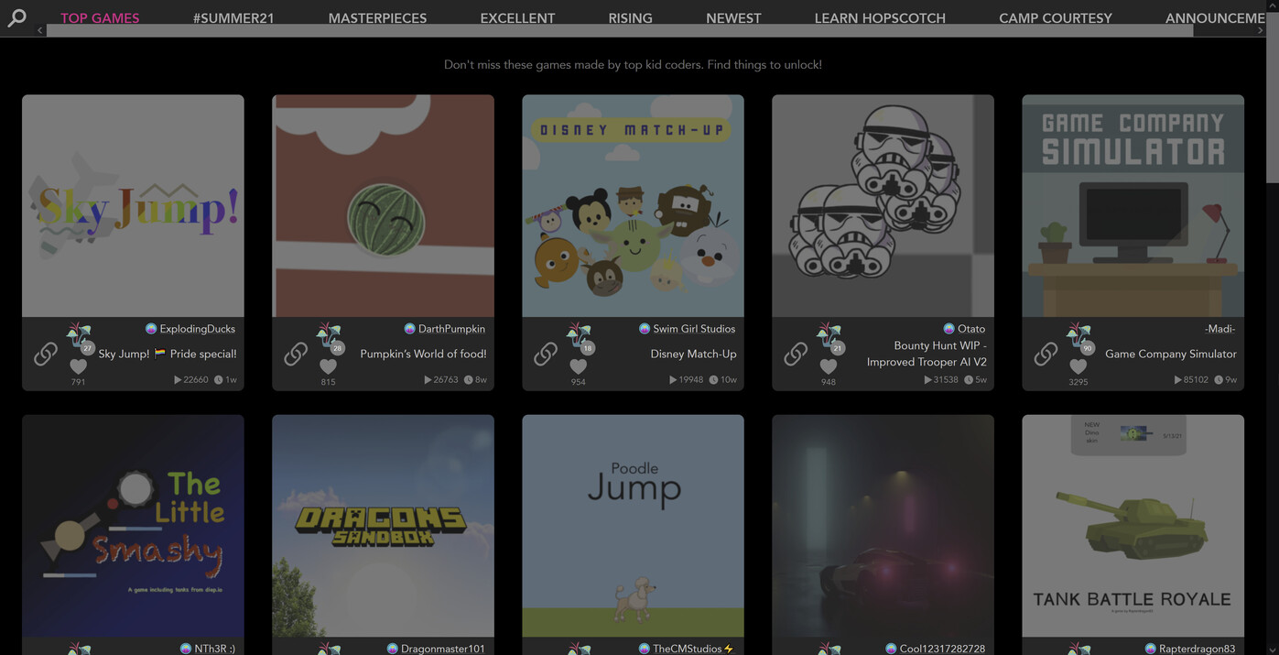Like Pumpkin's World of food!
This screenshot has height=655, width=1279.
click(328, 366)
